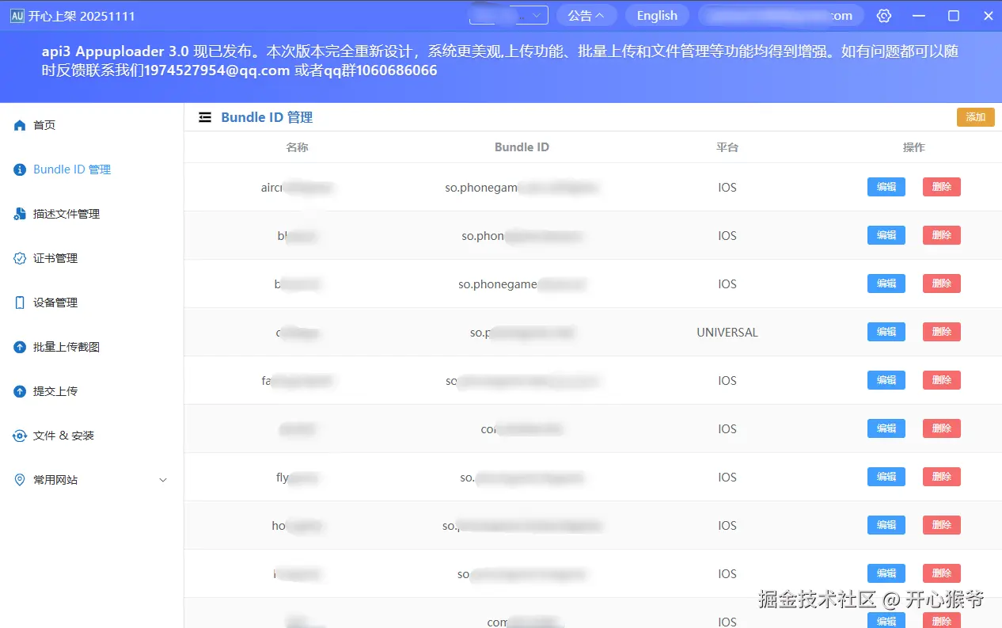Click the 批量上传截图 upload icon
The image size is (1002, 628).
point(20,347)
